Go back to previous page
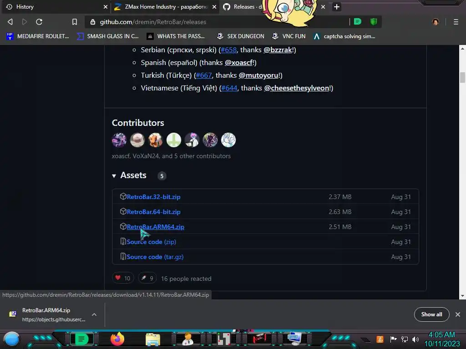Image resolution: width=466 pixels, height=349 pixels. point(10,22)
